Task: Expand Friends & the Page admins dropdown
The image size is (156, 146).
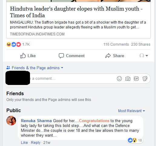Action: click(x=35, y=68)
